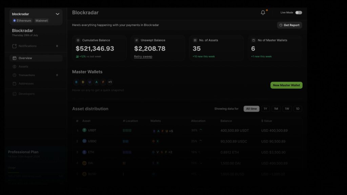Open the notification bell in header
The height and width of the screenshot is (195, 347).
[263, 13]
